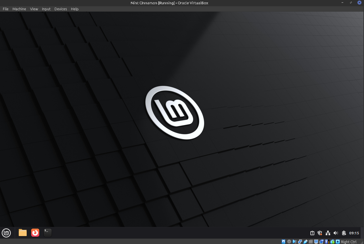Open the Machine menu

(19, 9)
